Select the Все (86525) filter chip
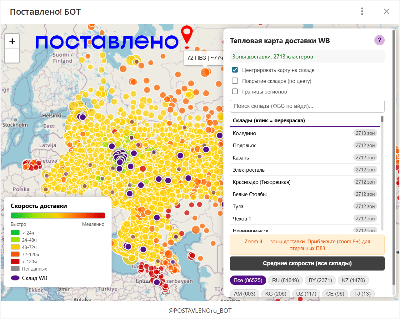Viewport: 400px width, 319px height. coord(248,280)
